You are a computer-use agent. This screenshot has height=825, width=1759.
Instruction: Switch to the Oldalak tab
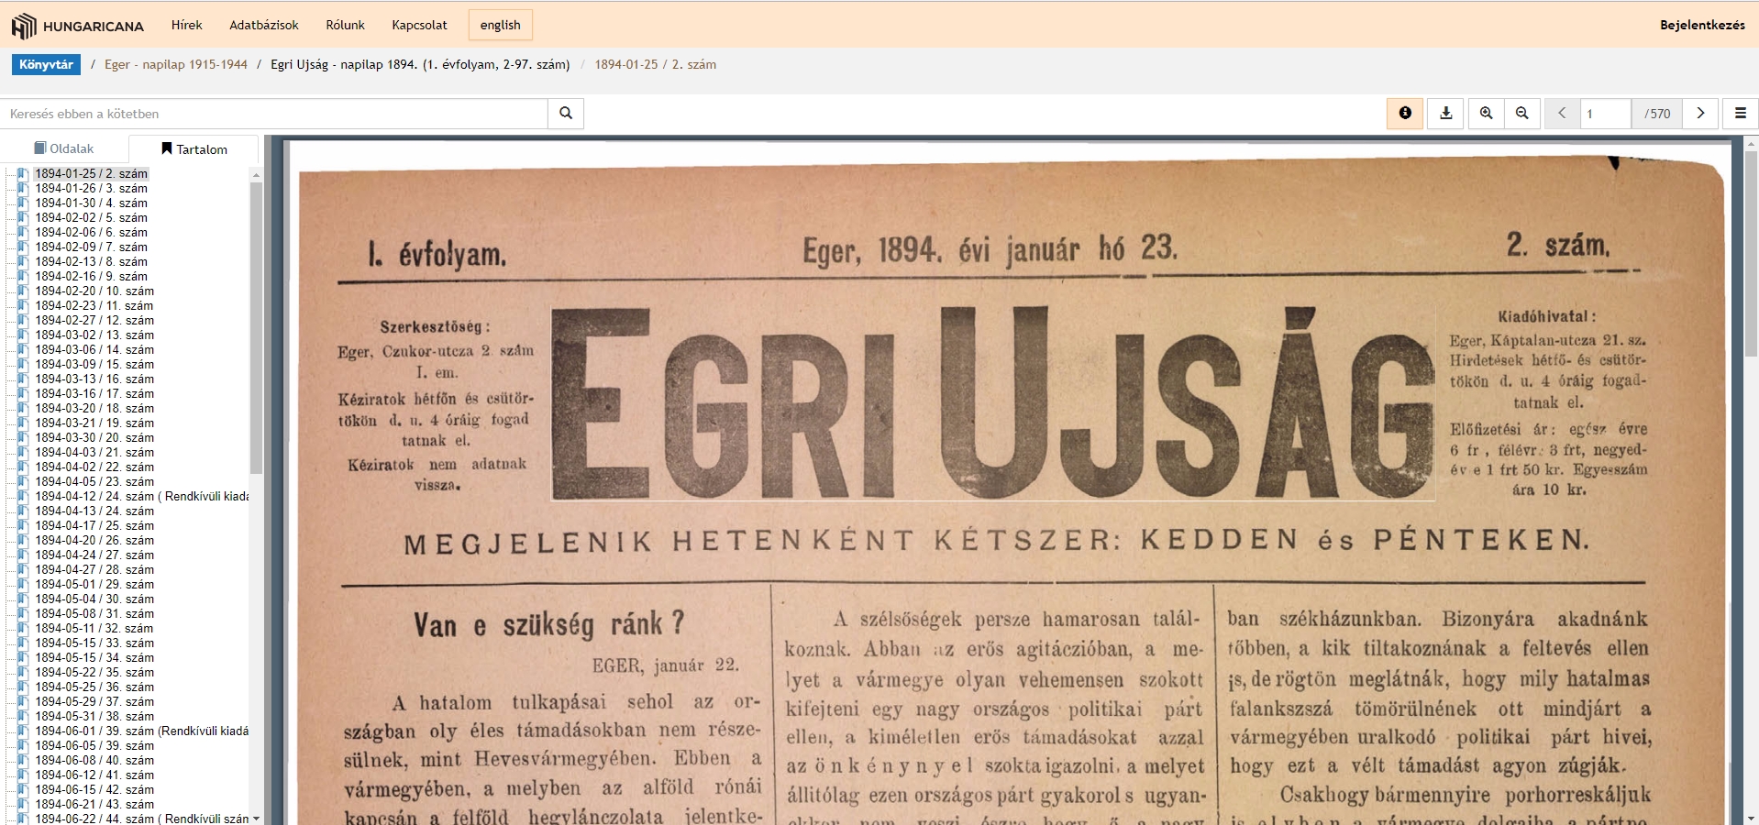tap(64, 148)
